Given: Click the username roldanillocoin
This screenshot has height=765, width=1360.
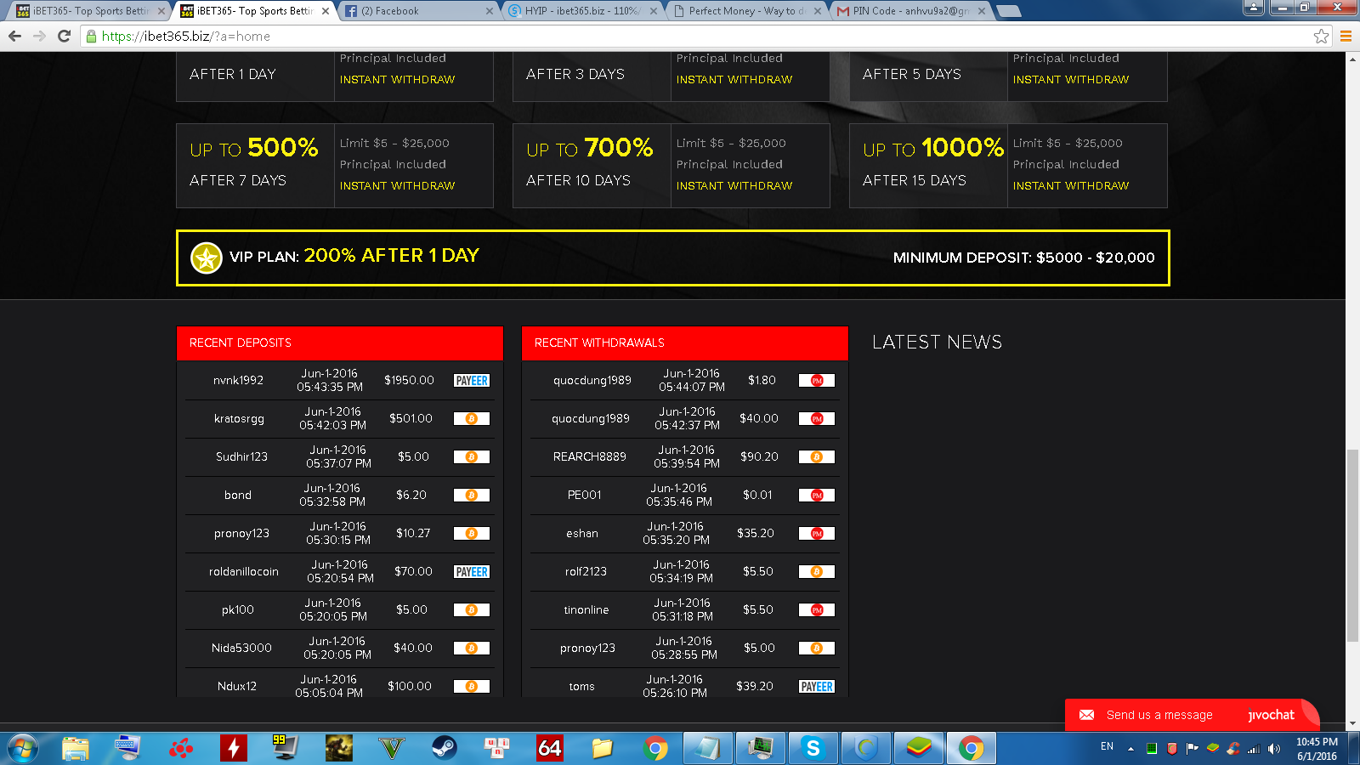Looking at the screenshot, I should (244, 572).
